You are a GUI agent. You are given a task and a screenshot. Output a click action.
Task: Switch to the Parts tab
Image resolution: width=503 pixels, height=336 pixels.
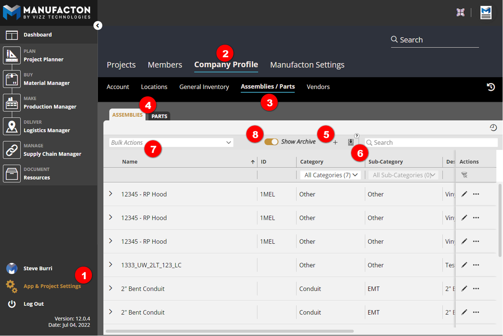159,116
